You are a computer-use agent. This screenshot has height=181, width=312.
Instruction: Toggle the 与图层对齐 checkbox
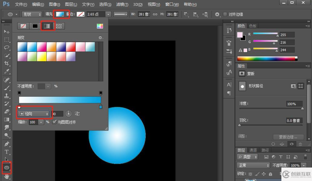55,122
